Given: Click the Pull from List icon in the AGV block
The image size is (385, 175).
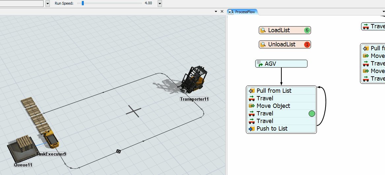Looking at the screenshot, I should pos(252,91).
